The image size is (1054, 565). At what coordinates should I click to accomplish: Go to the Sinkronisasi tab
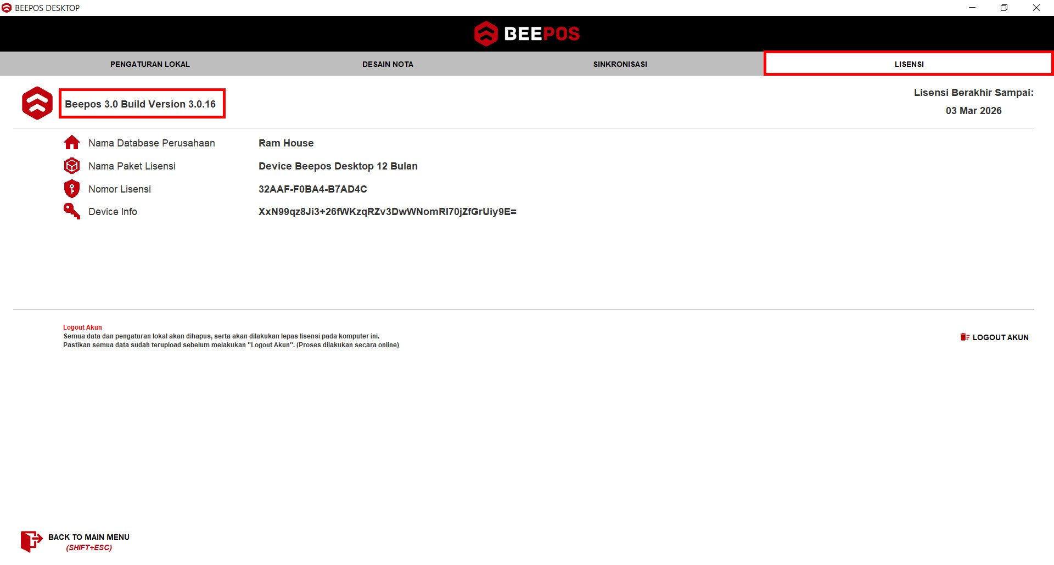620,64
